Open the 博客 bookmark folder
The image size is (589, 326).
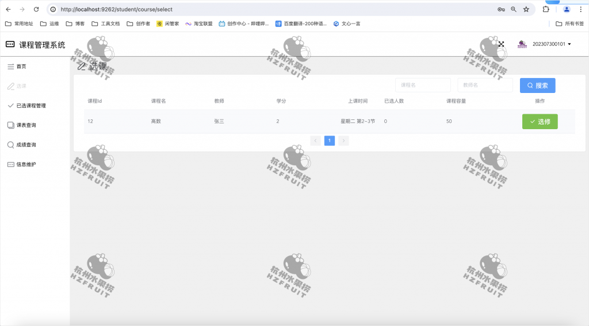pos(75,24)
